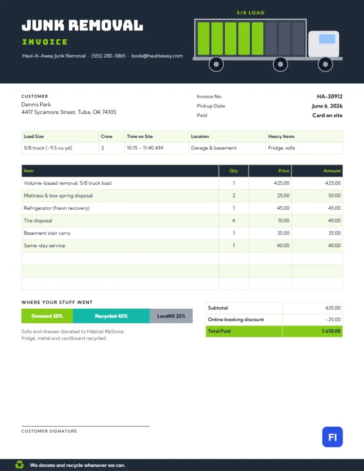Click the 'Total Paid' label
Image resolution: width=364 pixels, height=471 pixels.
tap(219, 331)
